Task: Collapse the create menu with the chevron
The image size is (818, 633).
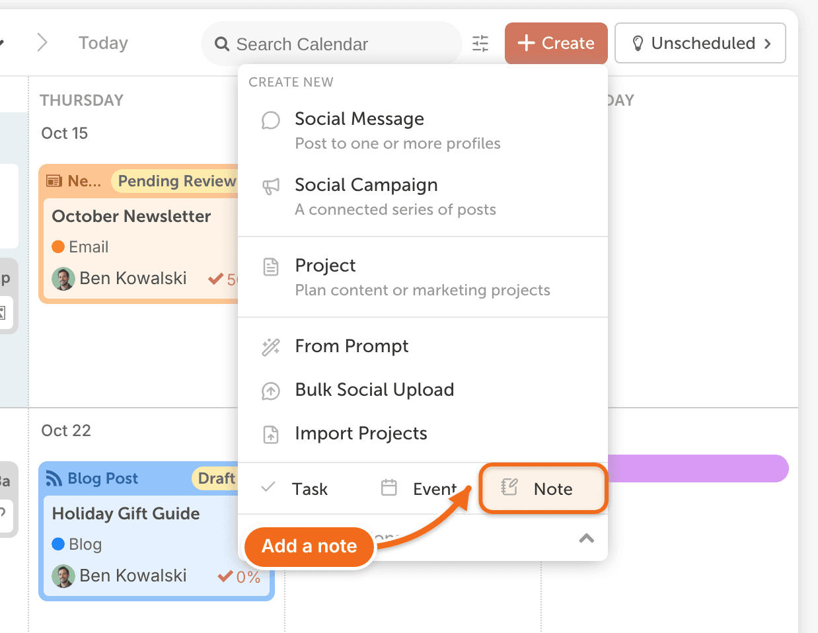Action: (586, 538)
